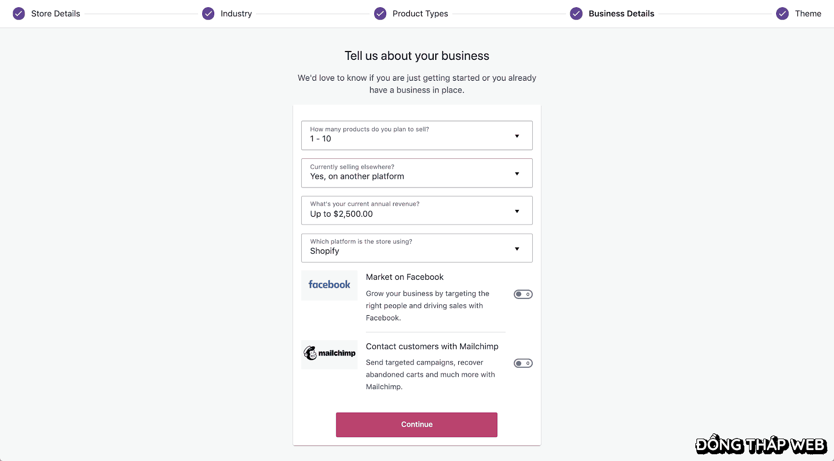Screen dimensions: 834x461
Task: Click the Store Details checkmark icon
Action: (19, 14)
